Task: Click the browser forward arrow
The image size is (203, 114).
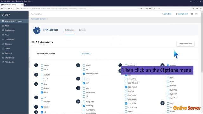Action: tap(6, 9)
